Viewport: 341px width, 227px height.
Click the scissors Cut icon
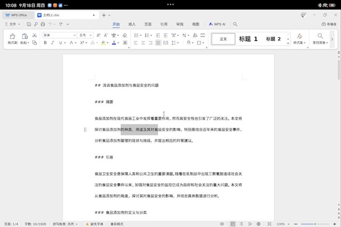(34, 35)
